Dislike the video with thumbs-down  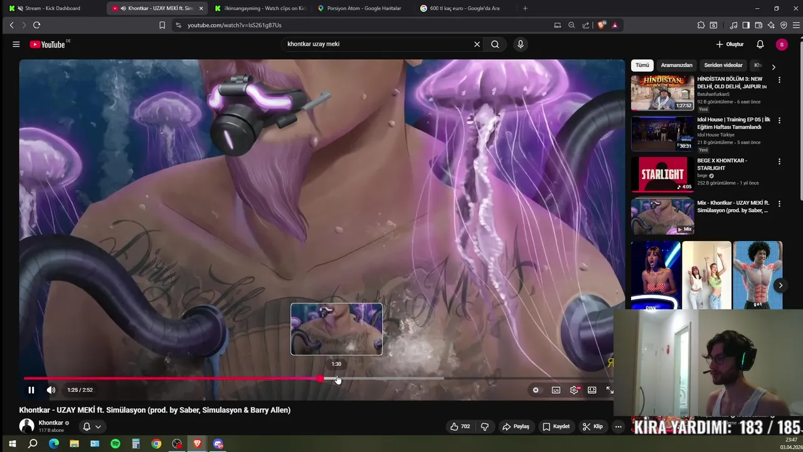484,426
